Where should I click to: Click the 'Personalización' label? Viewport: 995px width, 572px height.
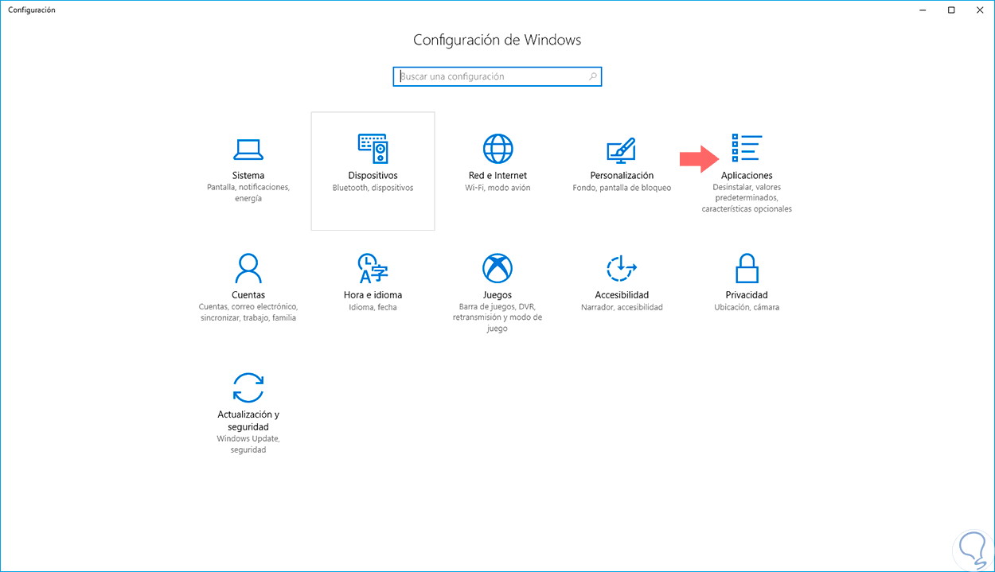[622, 176]
